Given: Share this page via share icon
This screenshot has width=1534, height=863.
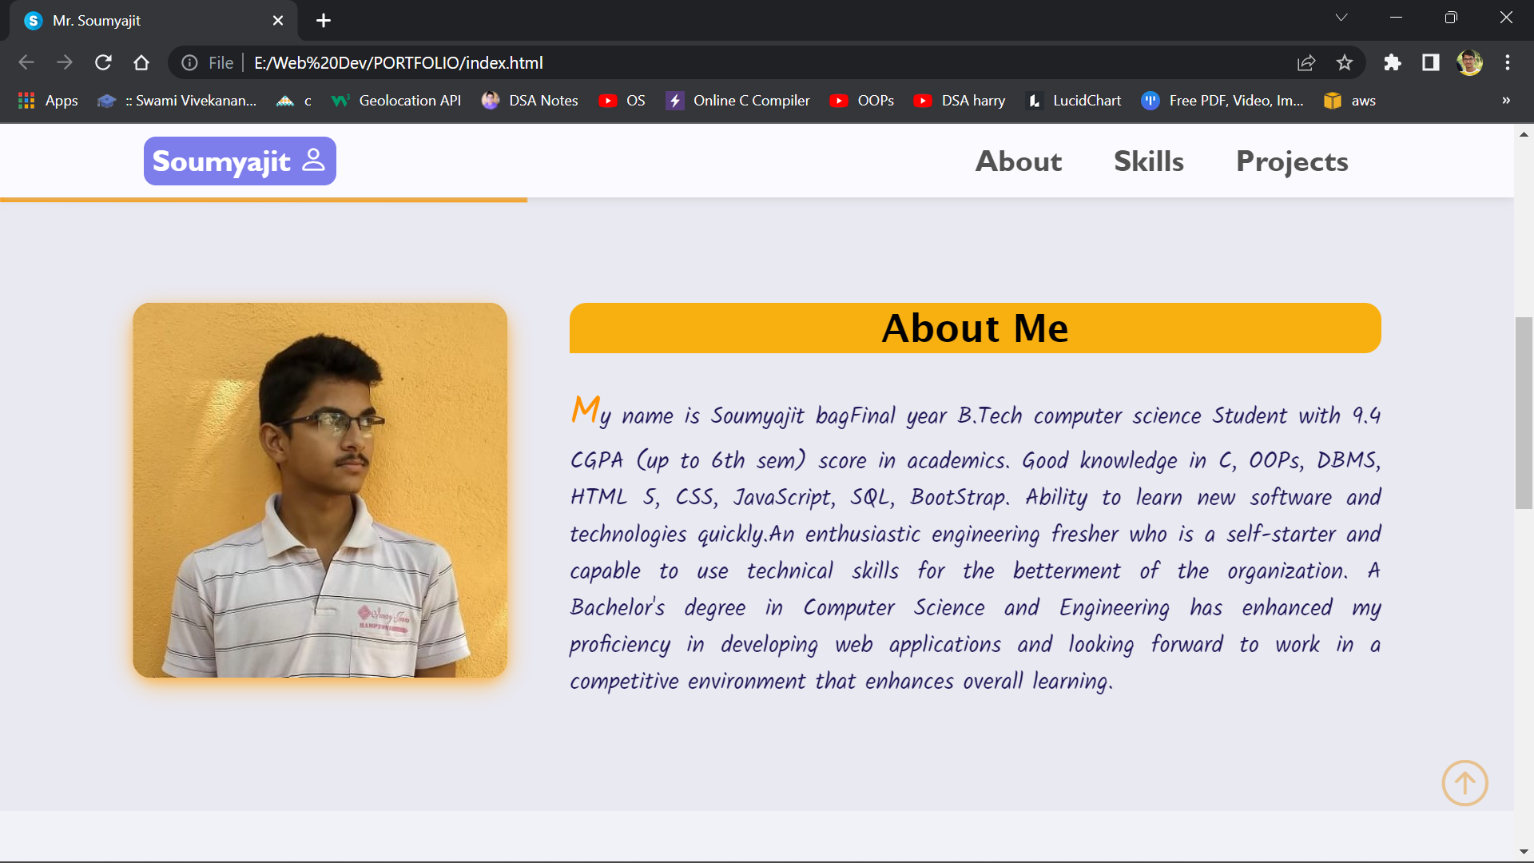Looking at the screenshot, I should [1306, 62].
